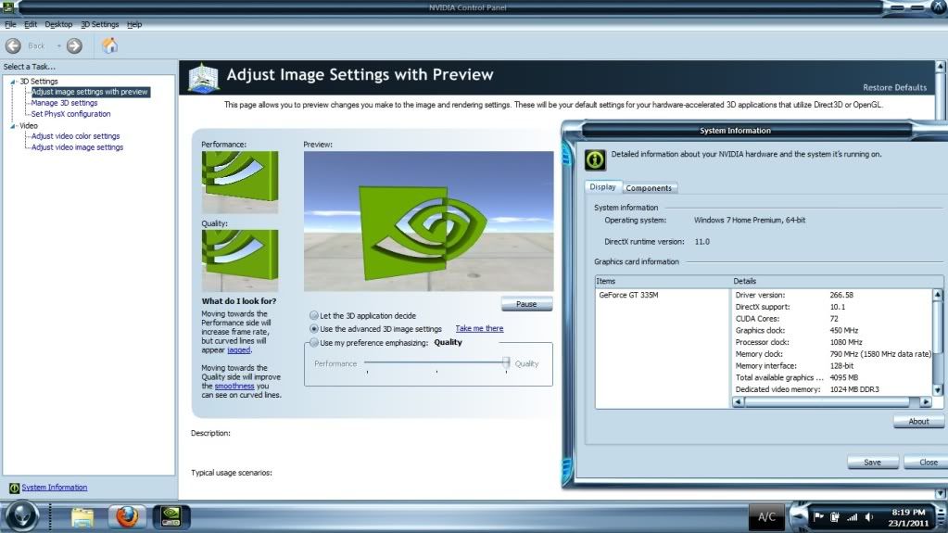Screen dimensions: 948x533
Task: Click the Back arrow navigation icon
Action: click(x=13, y=45)
